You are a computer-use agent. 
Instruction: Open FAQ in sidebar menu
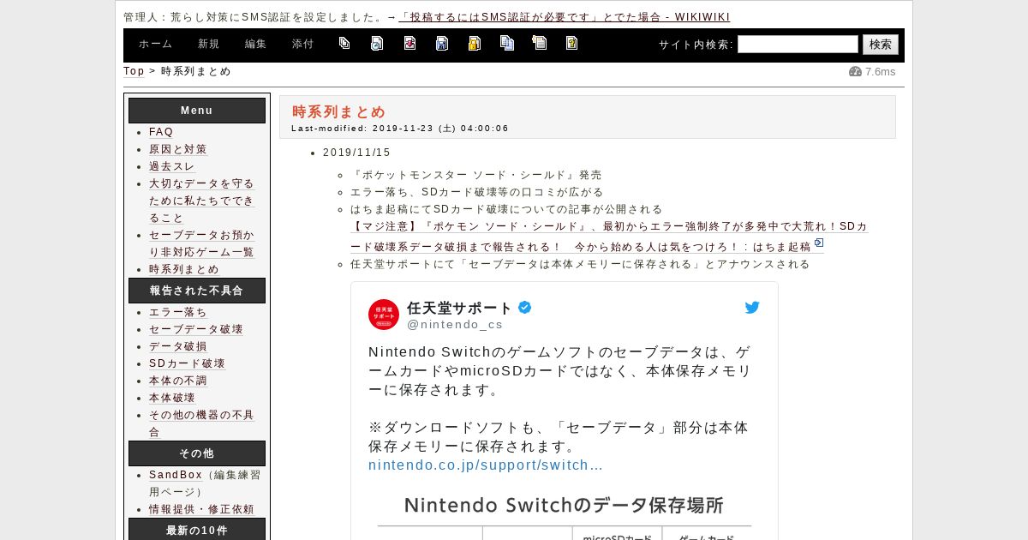(x=161, y=132)
